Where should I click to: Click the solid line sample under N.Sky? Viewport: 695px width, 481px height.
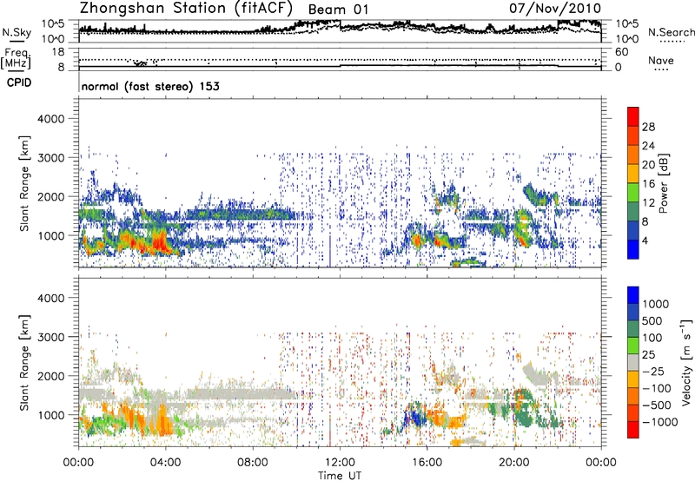pyautogui.click(x=17, y=41)
